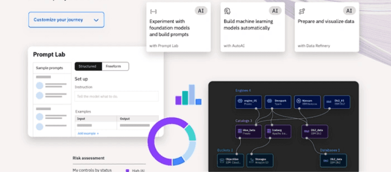The image size is (391, 172).
Task: Click the tallest light-blue bar in bar chart
Action: 191,95
